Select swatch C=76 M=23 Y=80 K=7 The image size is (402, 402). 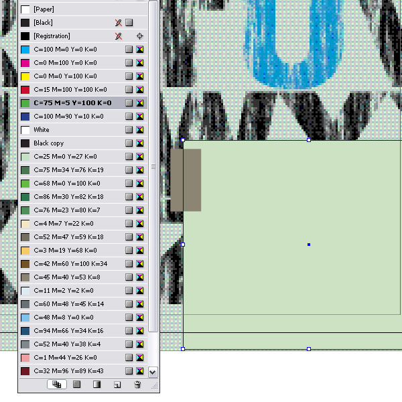point(83,210)
